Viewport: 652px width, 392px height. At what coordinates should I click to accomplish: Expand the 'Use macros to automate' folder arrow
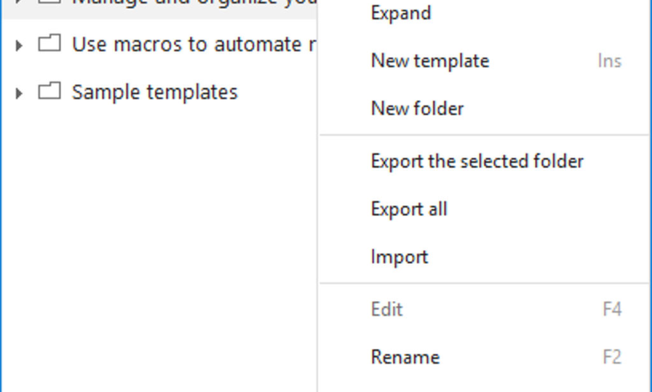18,45
